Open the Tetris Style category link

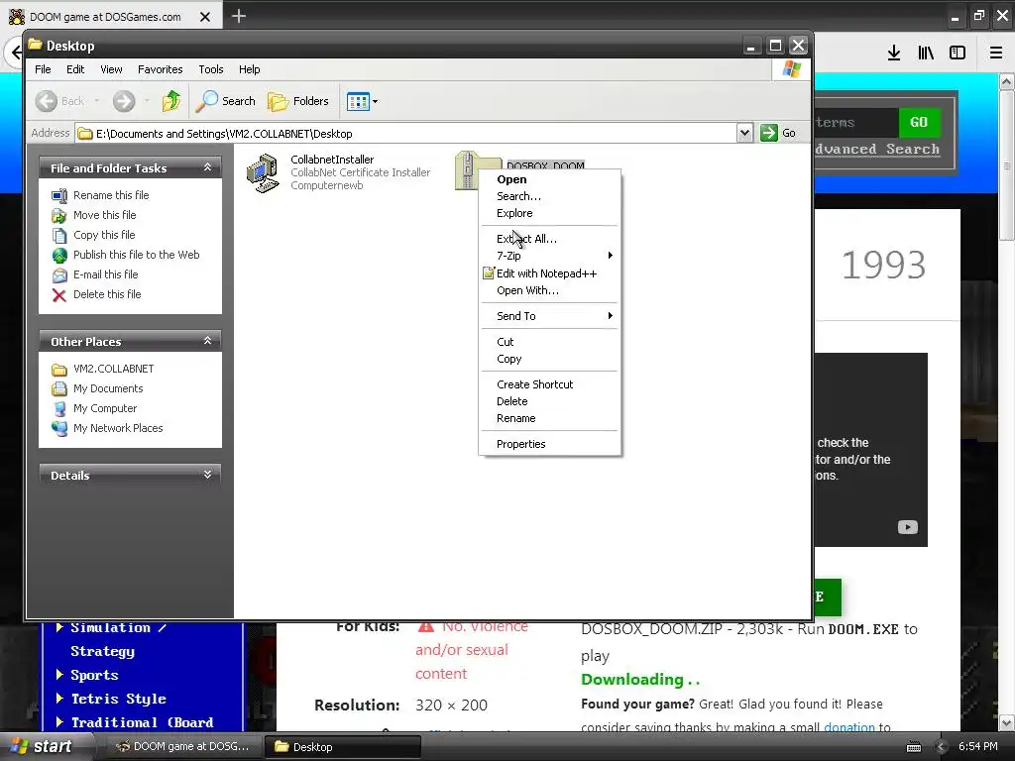point(119,699)
